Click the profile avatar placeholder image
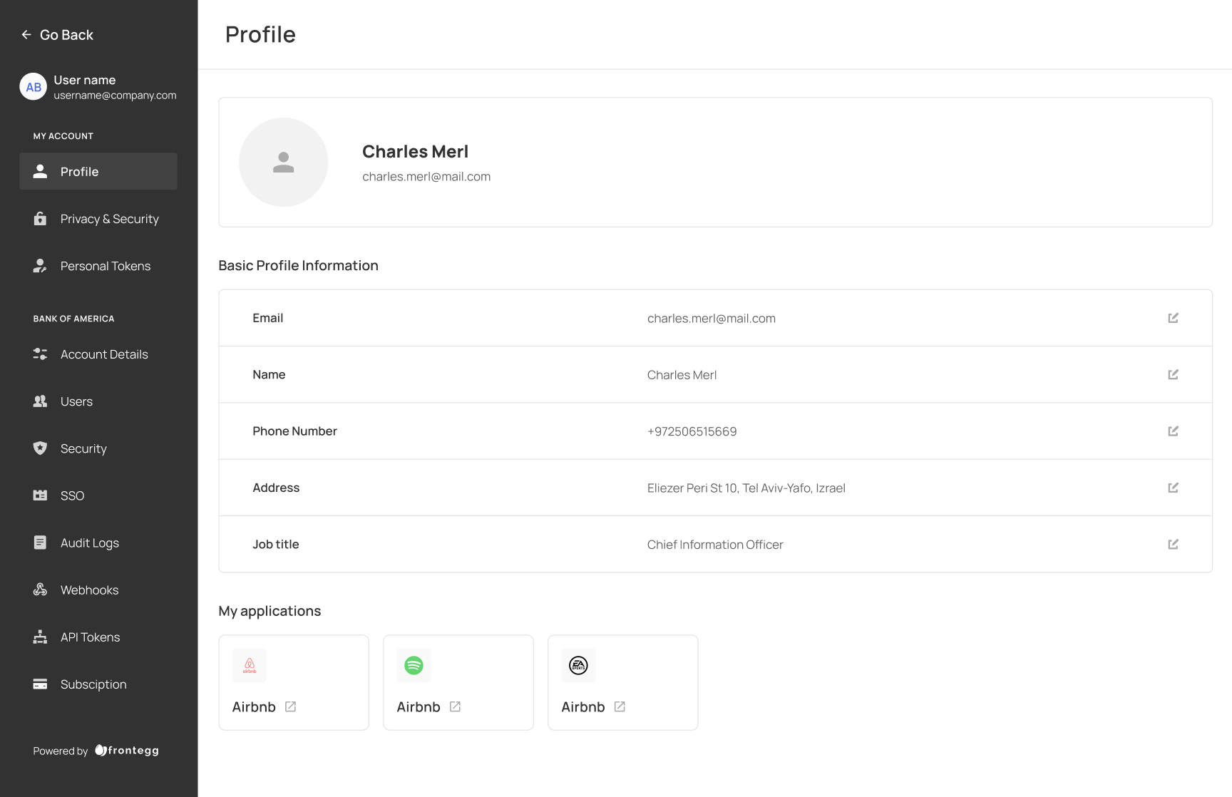The image size is (1232, 797). tap(283, 163)
